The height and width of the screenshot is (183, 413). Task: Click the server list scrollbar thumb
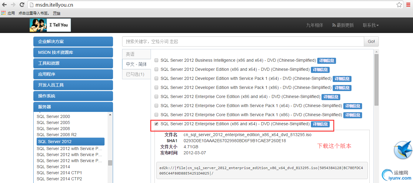click(110, 163)
